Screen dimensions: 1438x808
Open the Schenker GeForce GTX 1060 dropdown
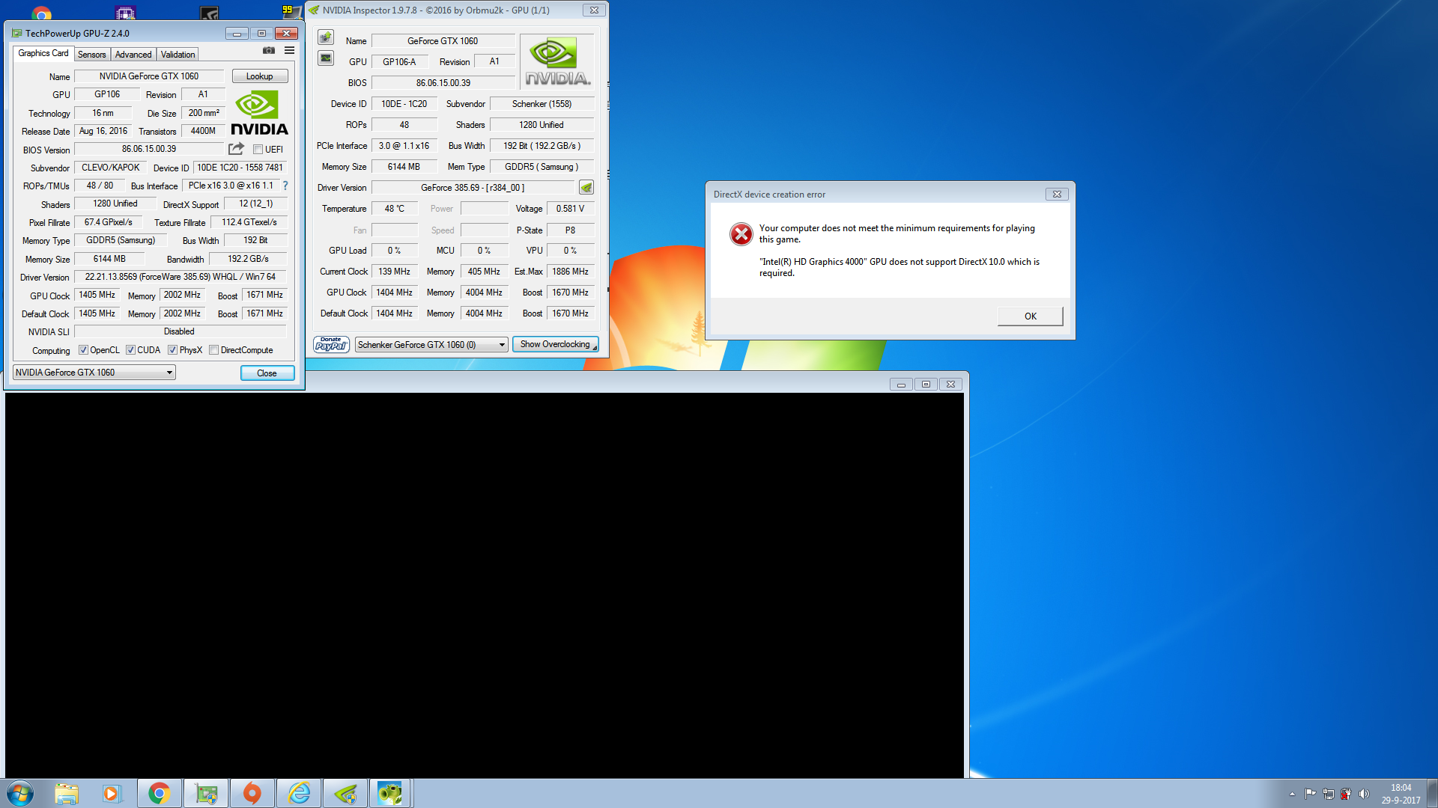[431, 345]
